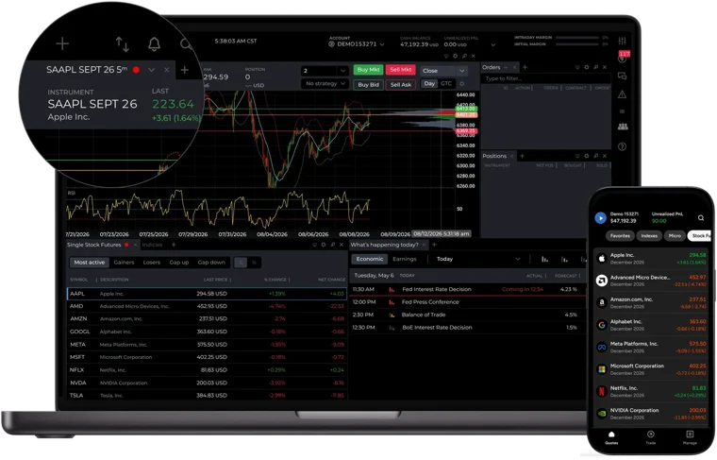Click Buy Bid button
Screen dimensions: 717x460
tap(369, 85)
